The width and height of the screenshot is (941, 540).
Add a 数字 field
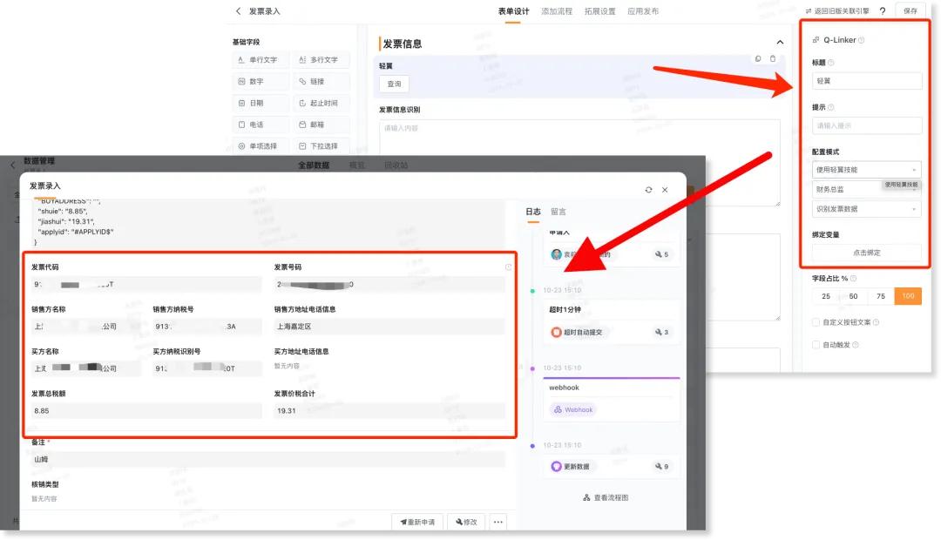(x=261, y=82)
